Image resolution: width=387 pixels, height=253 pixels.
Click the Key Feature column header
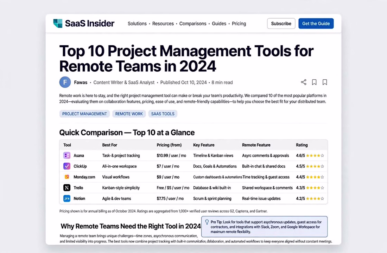coord(204,145)
